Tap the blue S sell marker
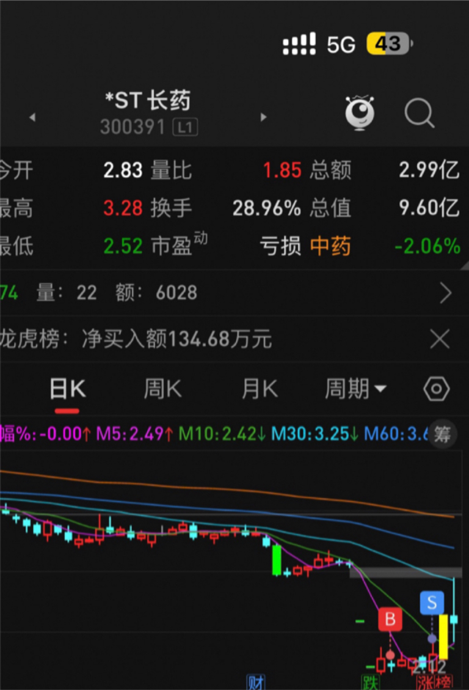 432,603
